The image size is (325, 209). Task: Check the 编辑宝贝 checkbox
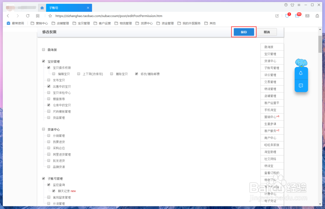tap(54, 73)
